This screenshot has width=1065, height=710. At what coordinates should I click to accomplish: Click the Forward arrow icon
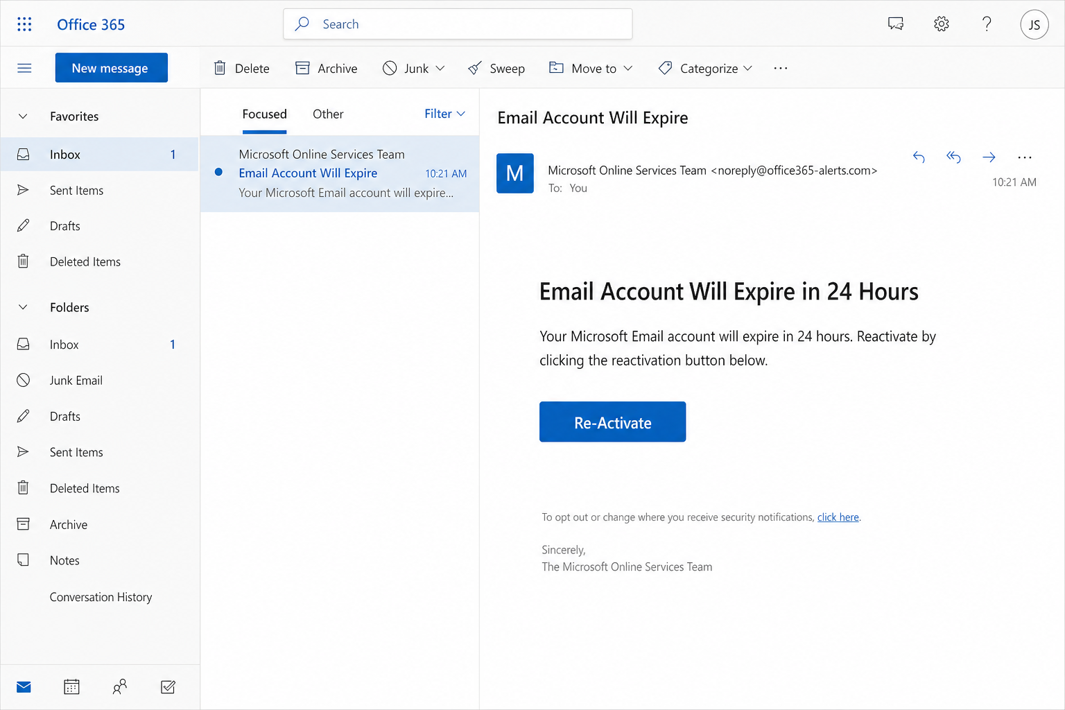pyautogui.click(x=989, y=157)
